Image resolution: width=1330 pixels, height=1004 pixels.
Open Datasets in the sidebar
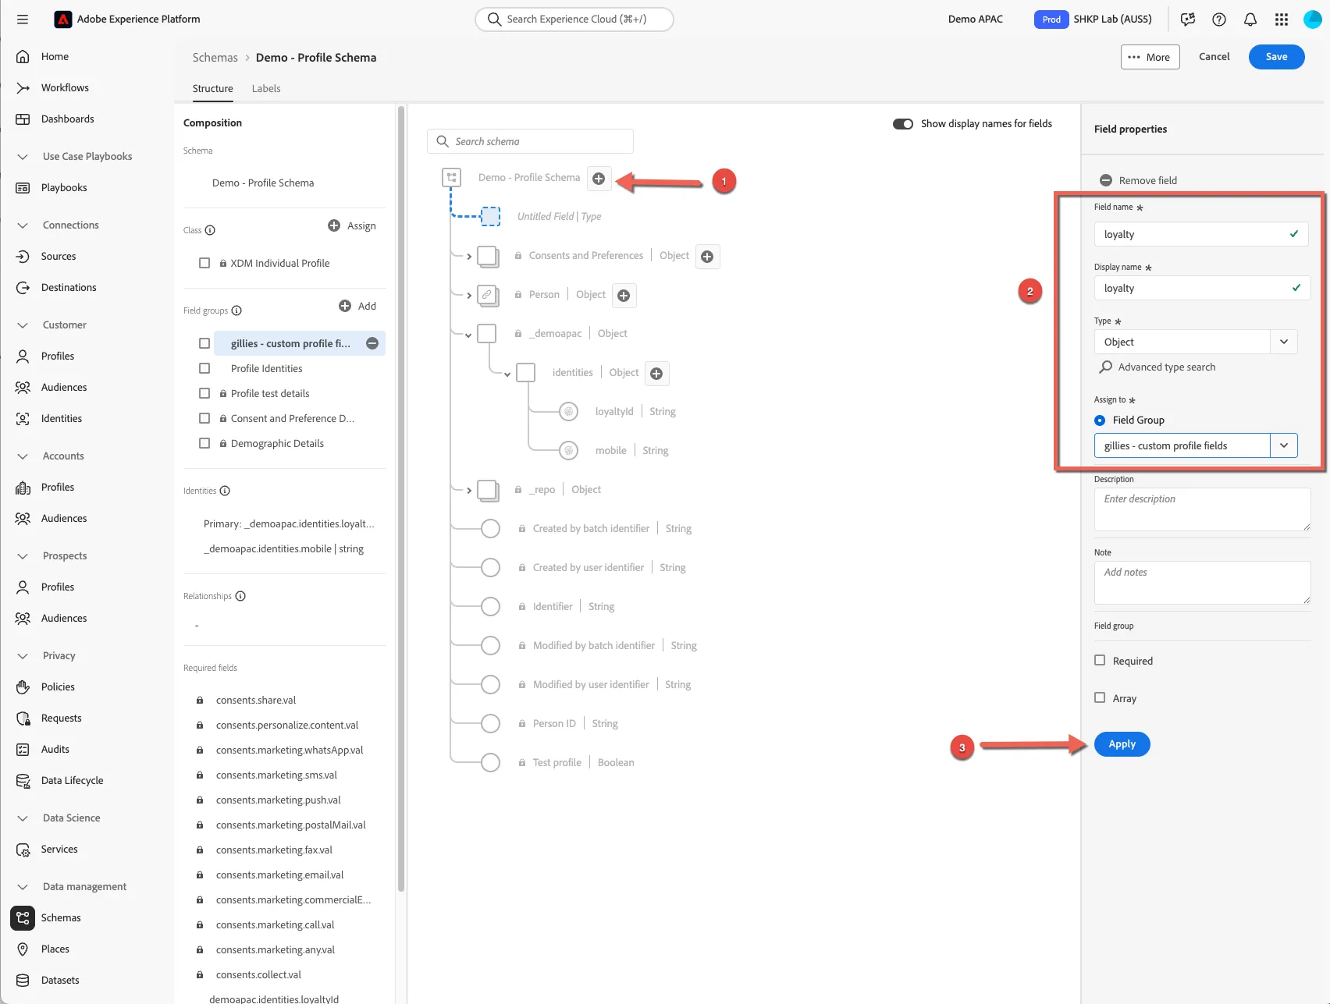(60, 980)
